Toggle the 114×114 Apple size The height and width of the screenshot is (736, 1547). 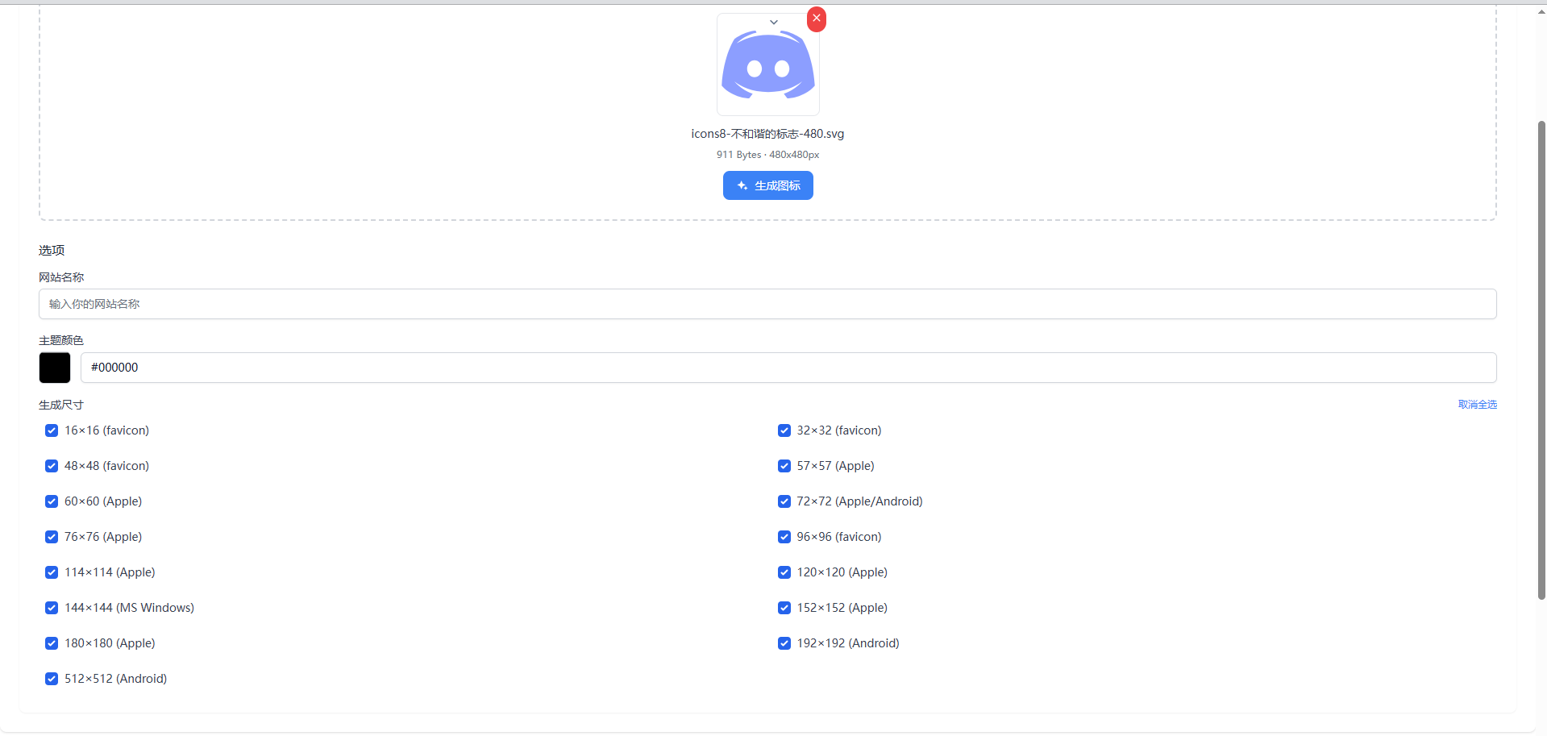pos(52,572)
